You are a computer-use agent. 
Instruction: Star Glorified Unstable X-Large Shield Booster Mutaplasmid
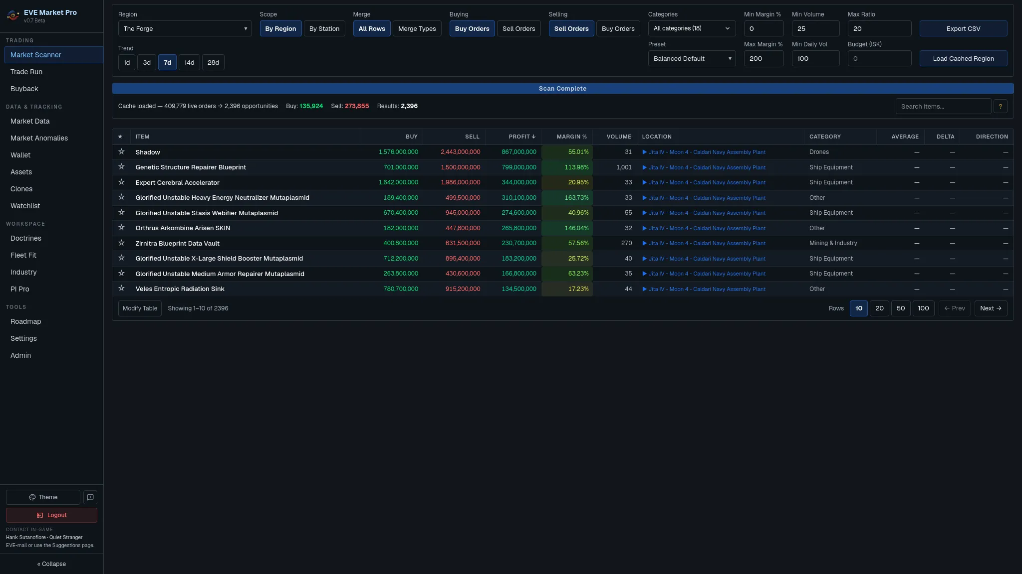(121, 258)
